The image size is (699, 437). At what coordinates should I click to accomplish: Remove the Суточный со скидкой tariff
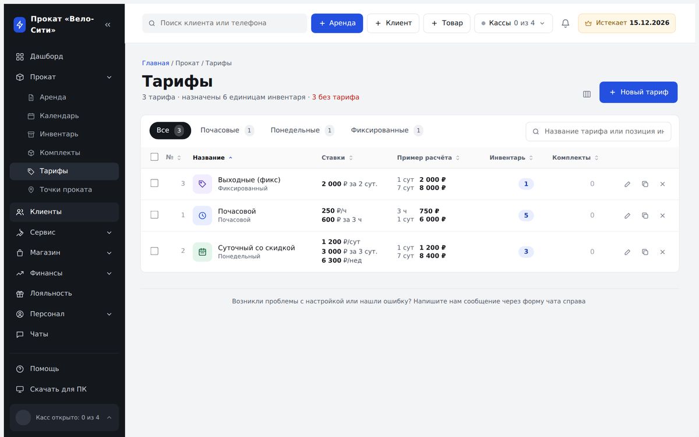tap(662, 252)
